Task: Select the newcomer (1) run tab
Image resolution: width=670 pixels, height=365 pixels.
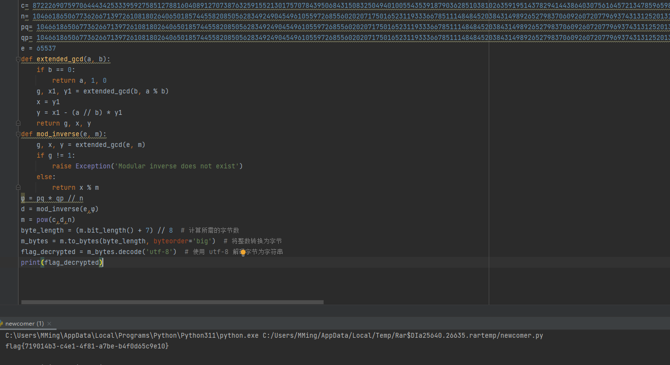Action: tap(24, 324)
